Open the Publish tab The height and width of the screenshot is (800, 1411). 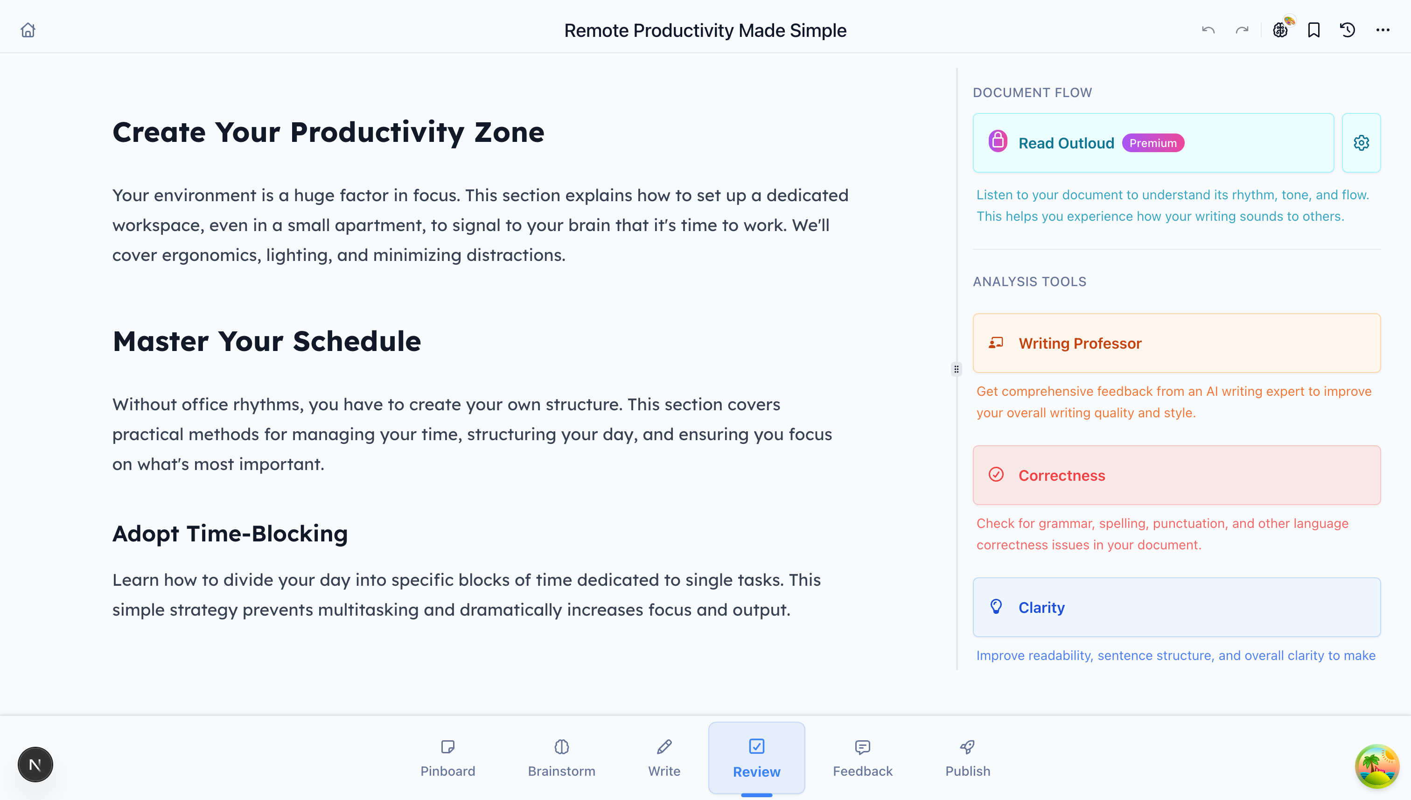pyautogui.click(x=967, y=758)
